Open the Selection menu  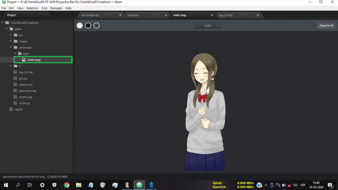32,8
